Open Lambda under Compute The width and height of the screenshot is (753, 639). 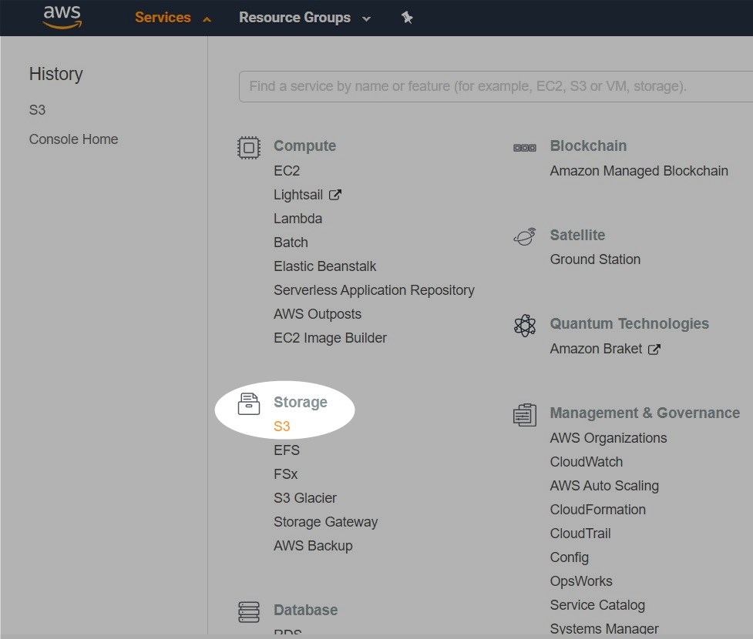point(298,219)
